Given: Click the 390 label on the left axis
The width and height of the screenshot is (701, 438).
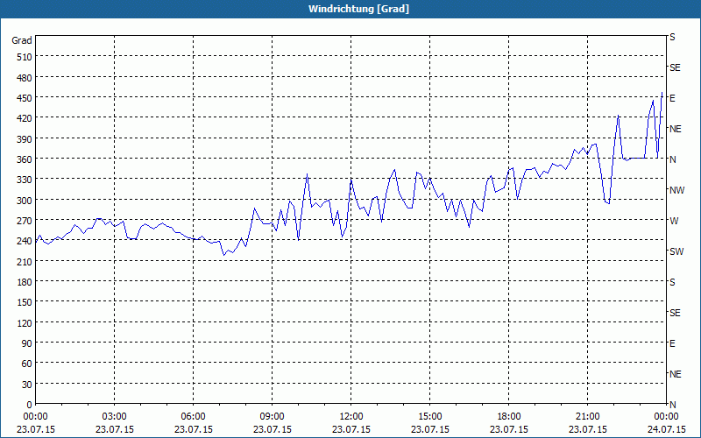Looking at the screenshot, I should pos(25,139).
